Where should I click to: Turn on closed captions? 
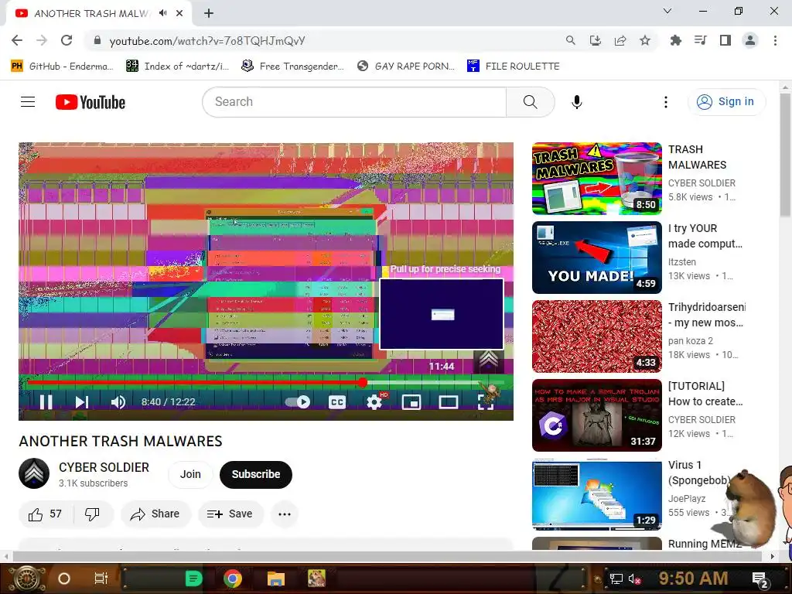(x=337, y=402)
